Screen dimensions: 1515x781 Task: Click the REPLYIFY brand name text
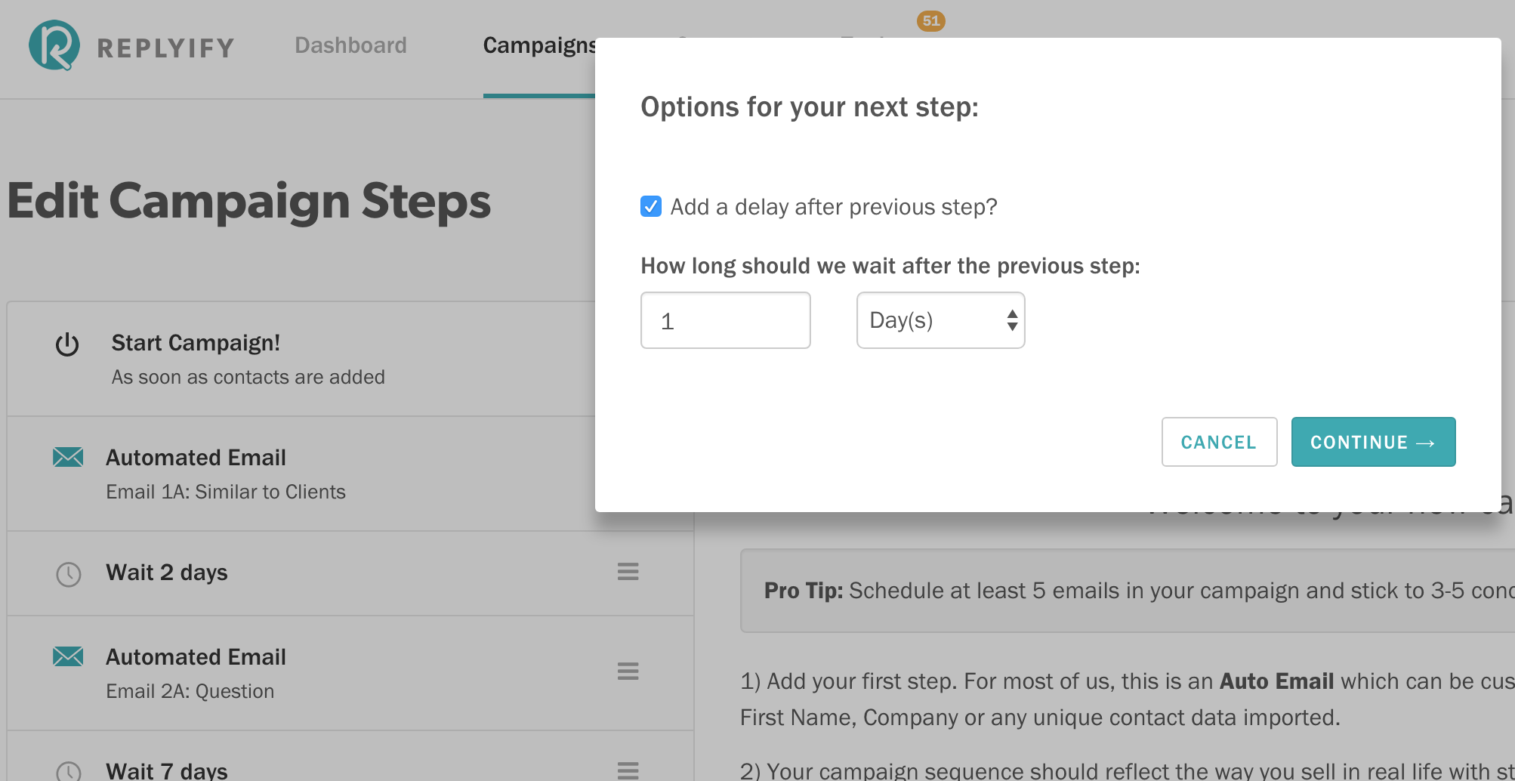click(x=166, y=48)
